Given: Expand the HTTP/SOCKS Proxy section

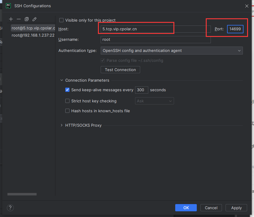Looking at the screenshot, I should (62, 125).
